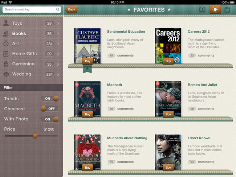Expand the Wedding category chevron
This screenshot has width=236, height=177.
coord(58,74)
